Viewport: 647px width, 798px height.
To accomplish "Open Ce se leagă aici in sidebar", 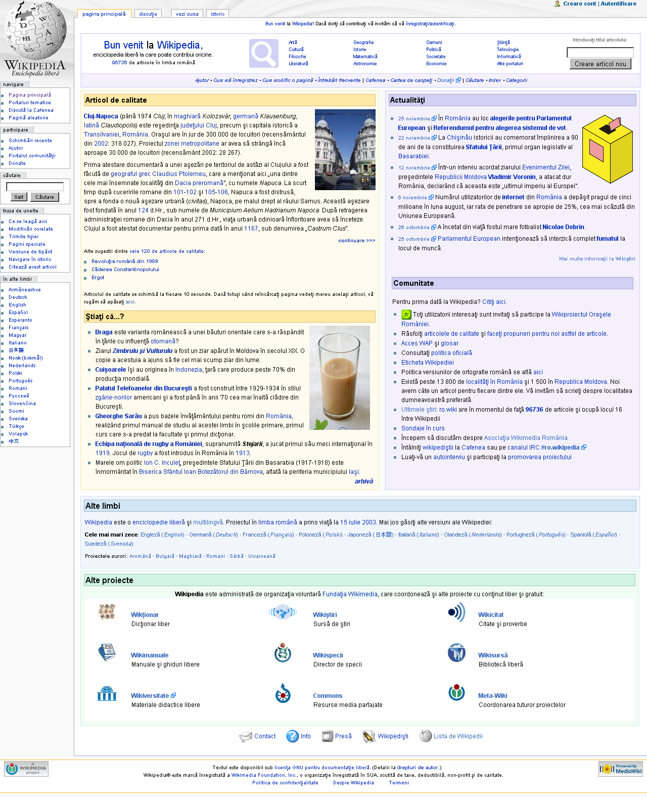I will pos(28,221).
